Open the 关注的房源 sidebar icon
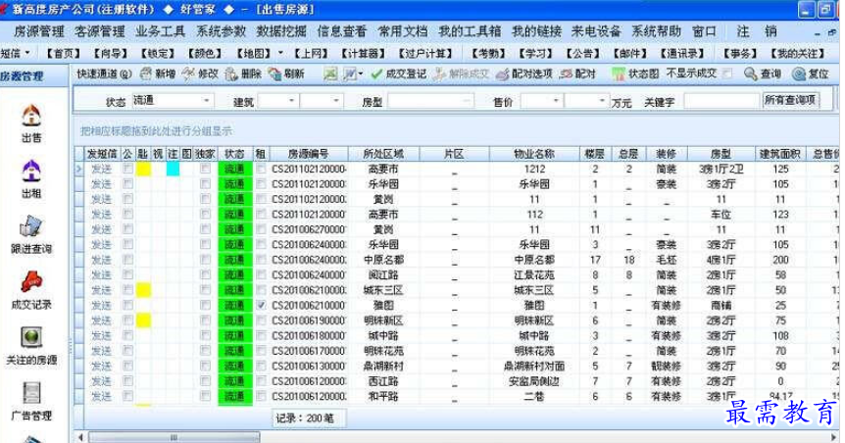This screenshot has width=845, height=443. (x=31, y=337)
